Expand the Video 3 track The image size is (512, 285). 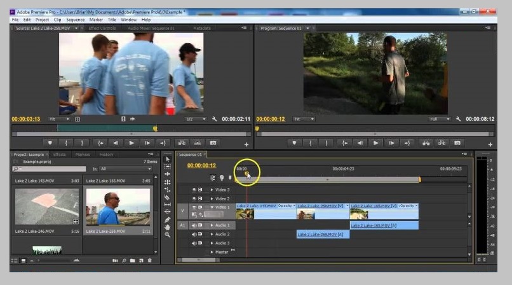pos(212,190)
